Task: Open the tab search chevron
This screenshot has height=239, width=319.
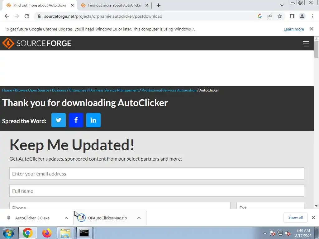Action: click(282, 5)
